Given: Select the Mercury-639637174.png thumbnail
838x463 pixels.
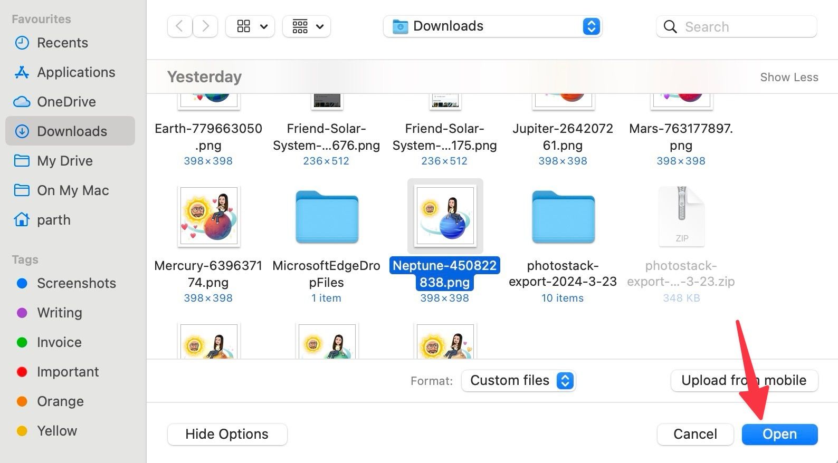Looking at the screenshot, I should click(208, 216).
